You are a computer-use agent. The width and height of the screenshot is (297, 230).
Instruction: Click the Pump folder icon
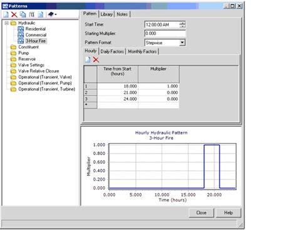[13, 53]
